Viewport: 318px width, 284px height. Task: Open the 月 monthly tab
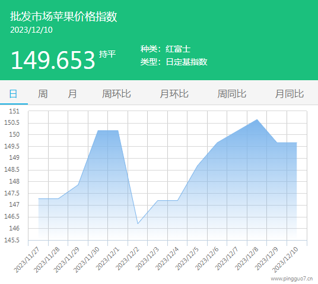72,94
